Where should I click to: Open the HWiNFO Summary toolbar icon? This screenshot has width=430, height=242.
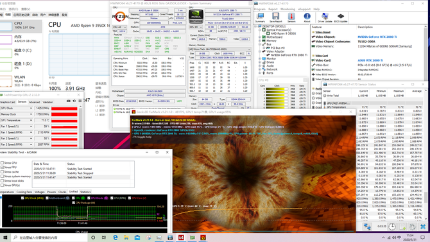[x=260, y=17]
